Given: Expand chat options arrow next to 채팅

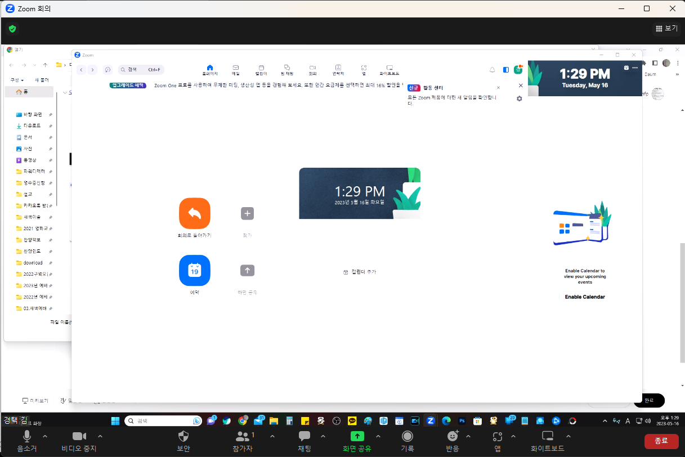Looking at the screenshot, I should tap(323, 436).
